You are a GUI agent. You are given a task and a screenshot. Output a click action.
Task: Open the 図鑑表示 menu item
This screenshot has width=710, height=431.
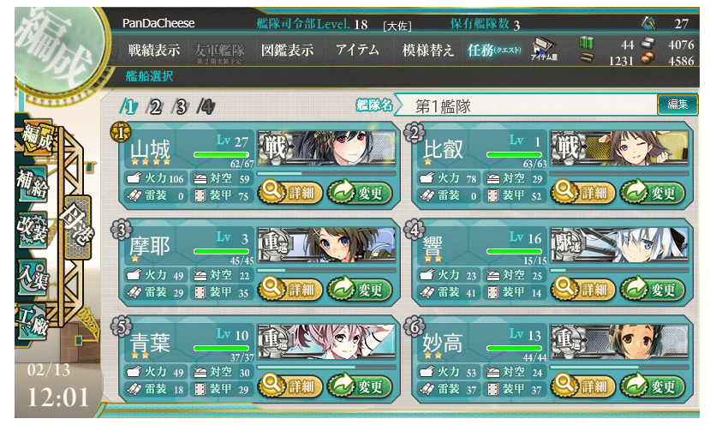[287, 50]
